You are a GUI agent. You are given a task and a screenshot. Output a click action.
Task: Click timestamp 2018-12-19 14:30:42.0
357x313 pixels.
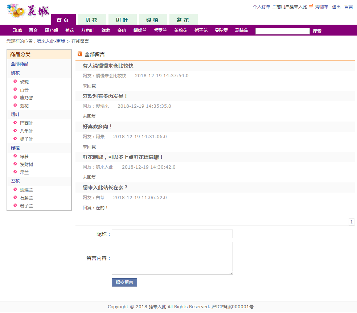[149, 167]
